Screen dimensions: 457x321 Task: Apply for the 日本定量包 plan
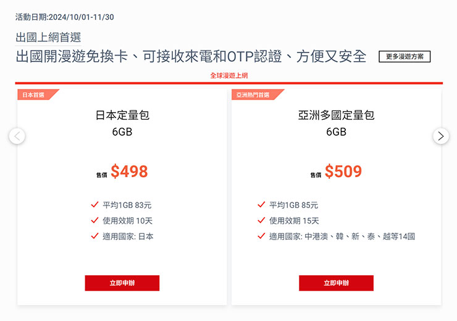(x=122, y=283)
